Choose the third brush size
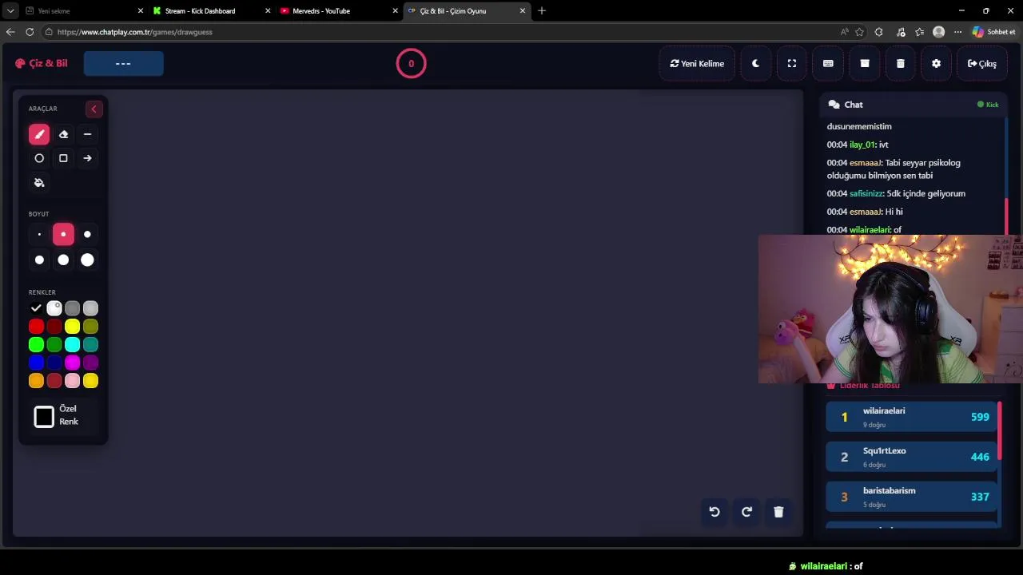The height and width of the screenshot is (575, 1023). pos(87,234)
